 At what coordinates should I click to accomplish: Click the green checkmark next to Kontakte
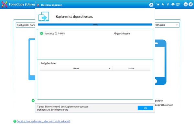41,33
